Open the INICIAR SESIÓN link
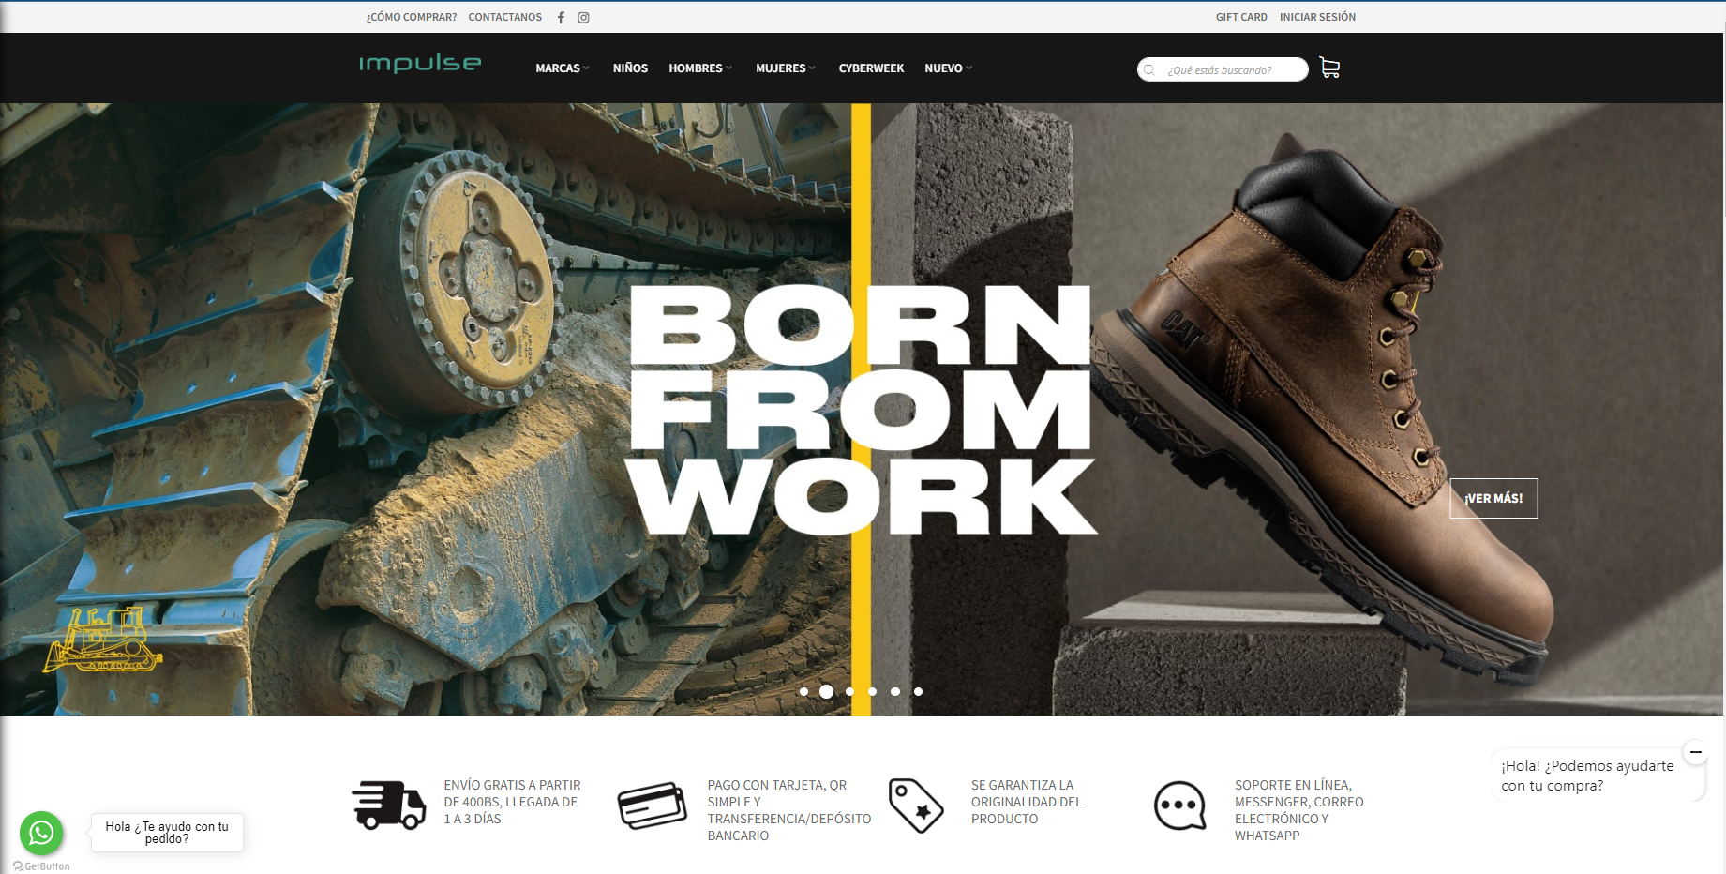1726x874 pixels. click(x=1317, y=17)
